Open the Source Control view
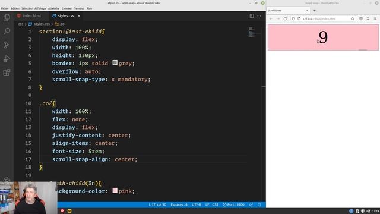 [7, 45]
